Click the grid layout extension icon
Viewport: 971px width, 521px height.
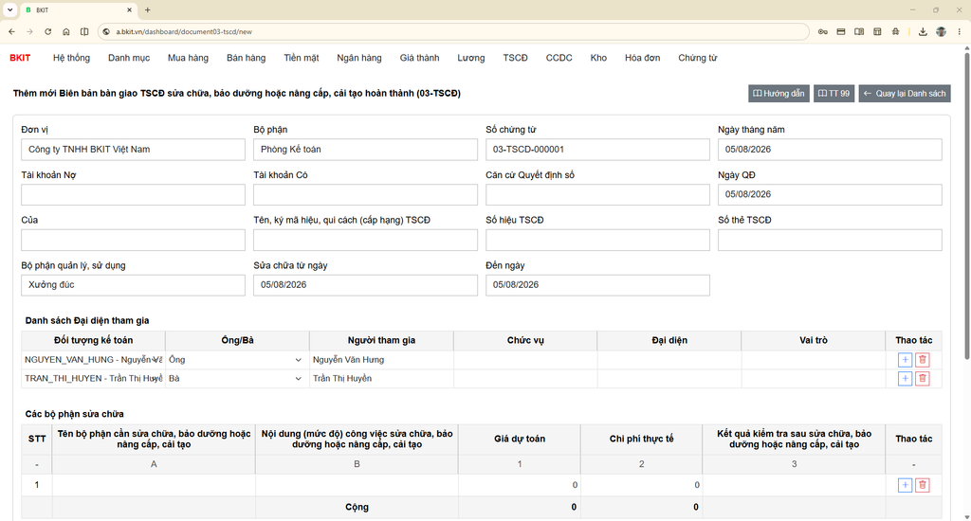point(877,31)
